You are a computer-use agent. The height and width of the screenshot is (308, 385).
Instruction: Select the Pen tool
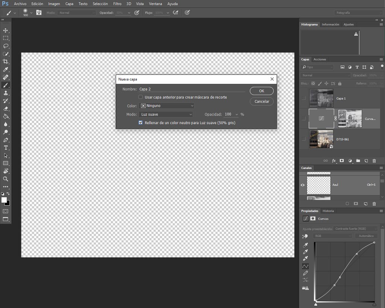point(5,140)
